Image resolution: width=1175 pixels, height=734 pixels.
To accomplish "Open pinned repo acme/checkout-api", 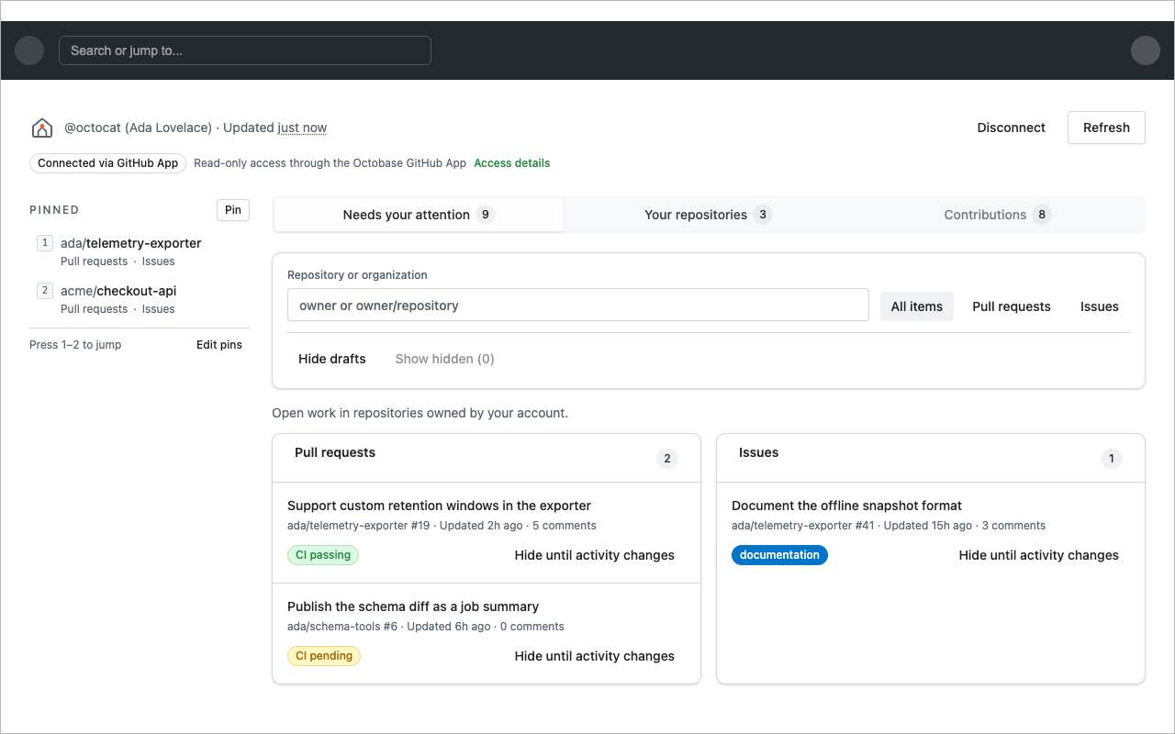I will point(118,291).
